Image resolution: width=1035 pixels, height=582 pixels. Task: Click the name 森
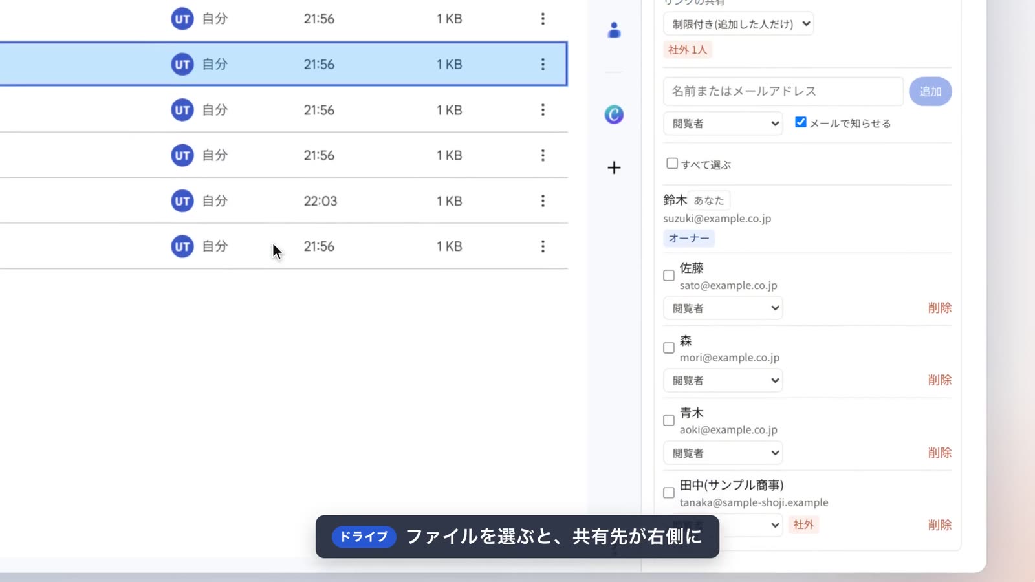(x=686, y=340)
